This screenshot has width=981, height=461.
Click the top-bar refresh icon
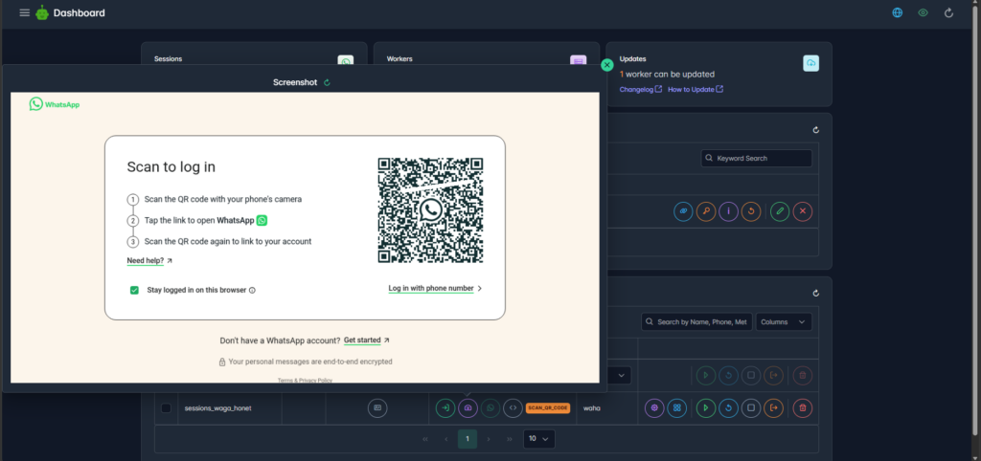[948, 12]
